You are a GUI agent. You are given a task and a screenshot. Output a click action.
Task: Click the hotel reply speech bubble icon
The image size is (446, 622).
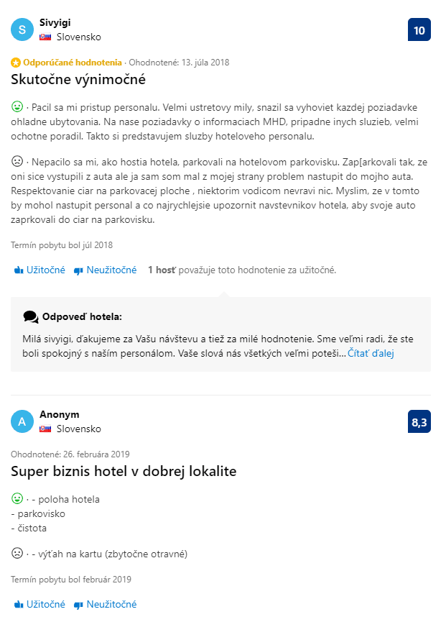30,316
